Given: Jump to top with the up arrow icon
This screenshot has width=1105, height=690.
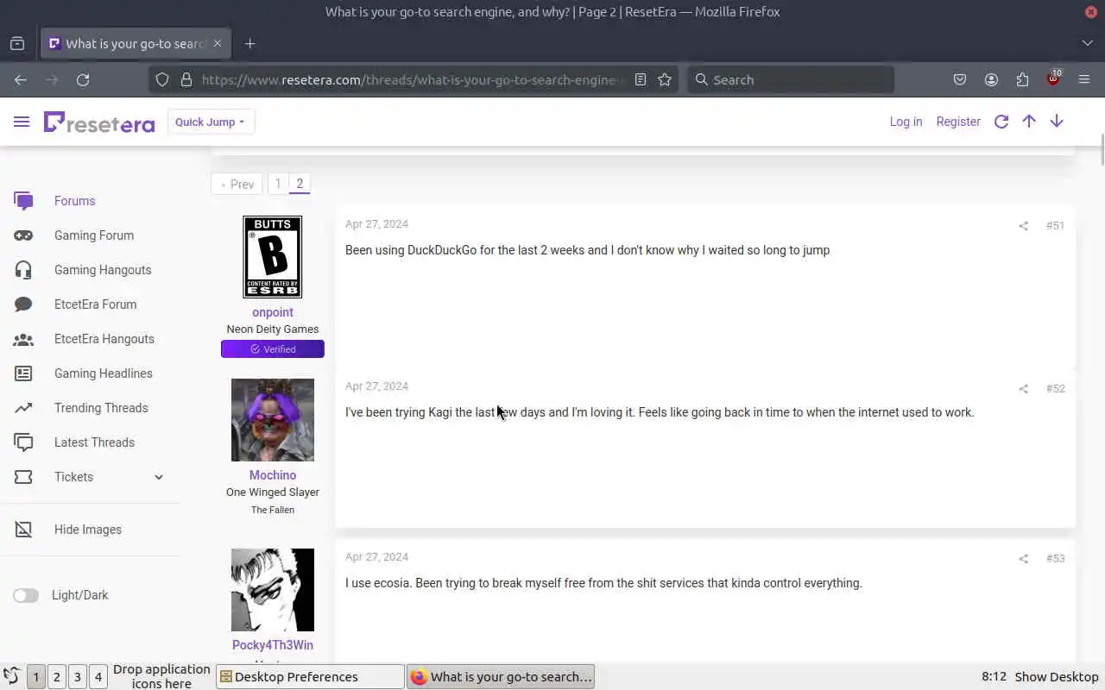Looking at the screenshot, I should click(1029, 122).
